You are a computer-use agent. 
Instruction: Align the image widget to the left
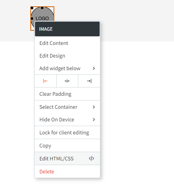click(x=45, y=81)
